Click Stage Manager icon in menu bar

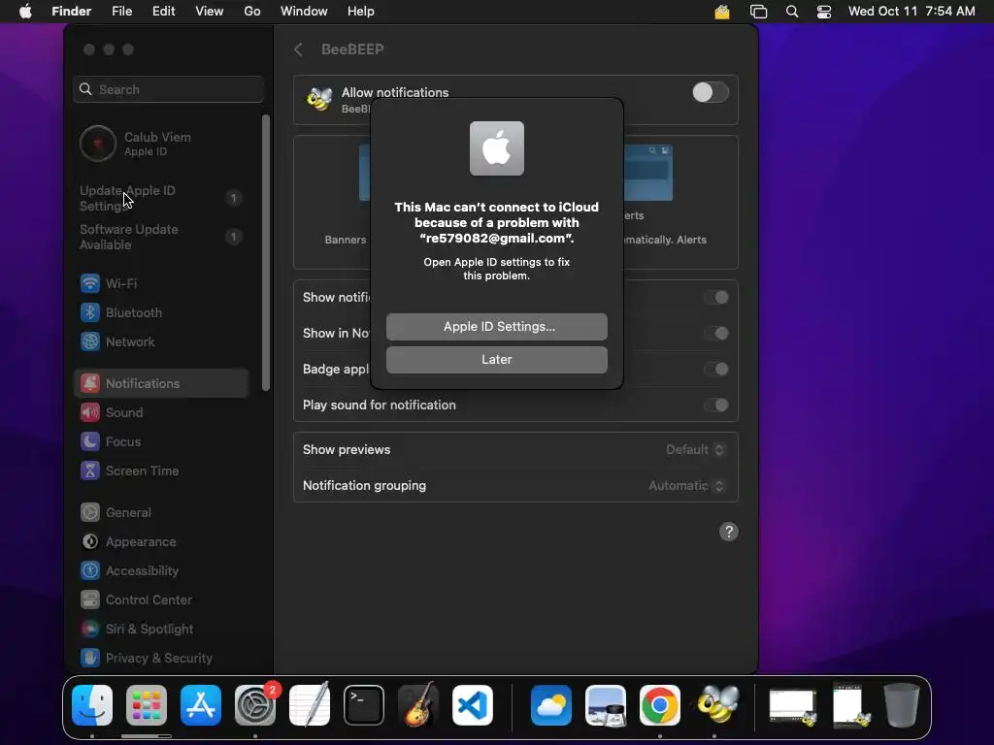point(758,12)
